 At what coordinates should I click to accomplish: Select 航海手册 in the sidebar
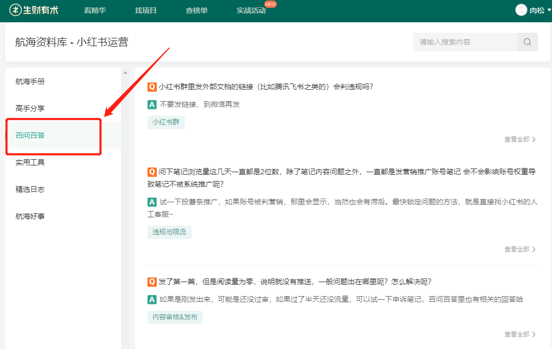click(30, 81)
